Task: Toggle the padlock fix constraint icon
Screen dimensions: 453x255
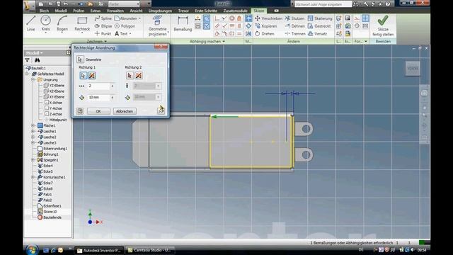Action: coord(239,18)
